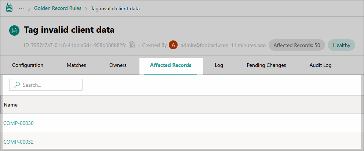
Task: Click the database home icon in breadcrumb
Action: tap(9, 8)
